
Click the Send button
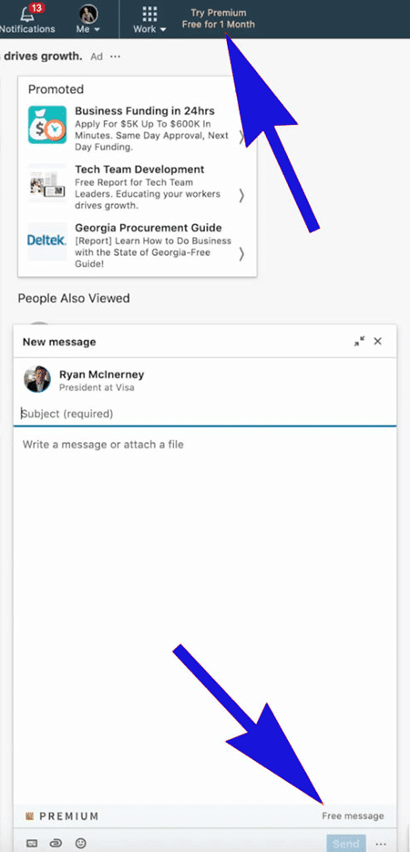(x=346, y=843)
